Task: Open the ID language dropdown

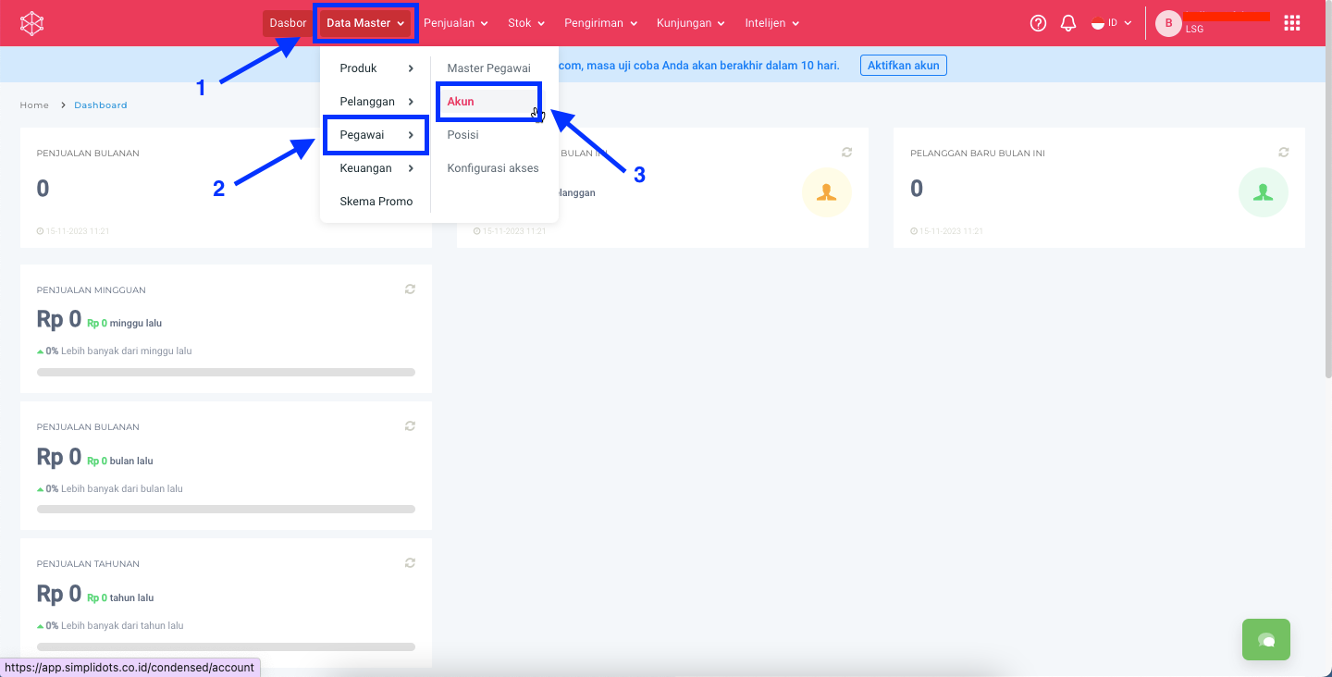Action: [1111, 24]
